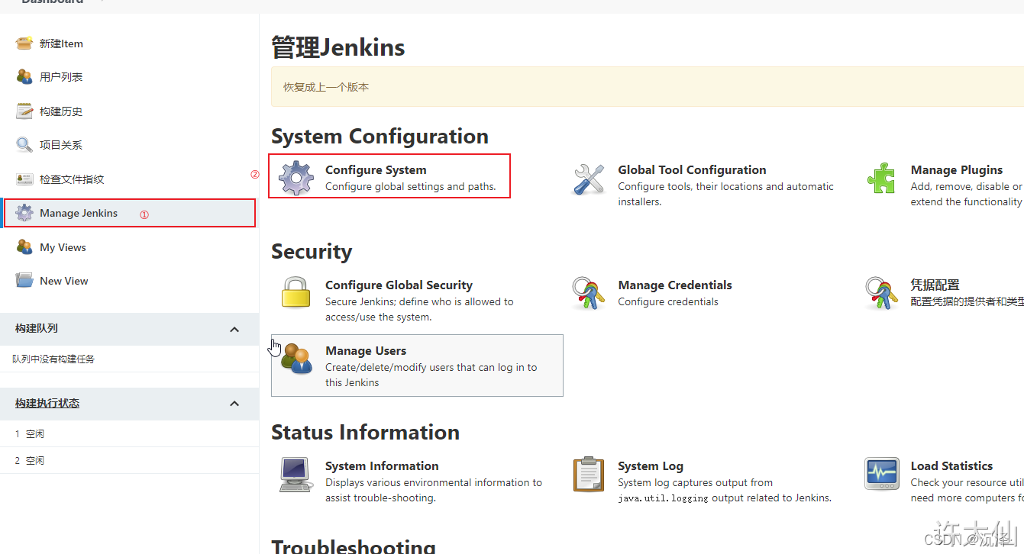
Task: Open My Views in the sidebar
Action: tap(63, 247)
